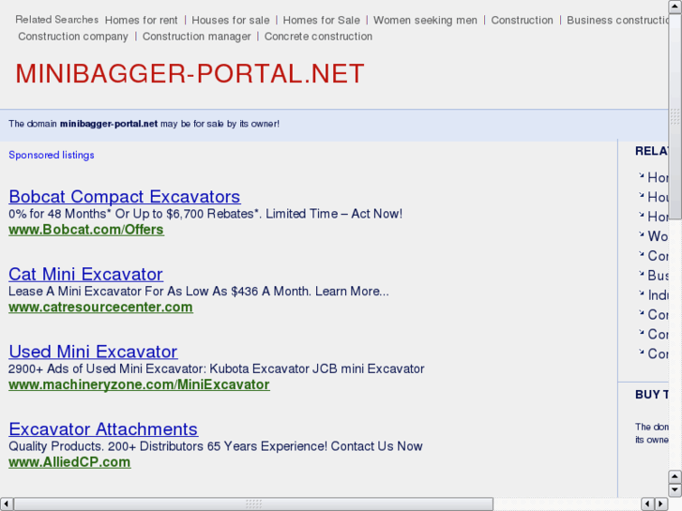Click the arrow bullet beside Ind sidebar link
This screenshot has height=511, width=682.
point(641,293)
